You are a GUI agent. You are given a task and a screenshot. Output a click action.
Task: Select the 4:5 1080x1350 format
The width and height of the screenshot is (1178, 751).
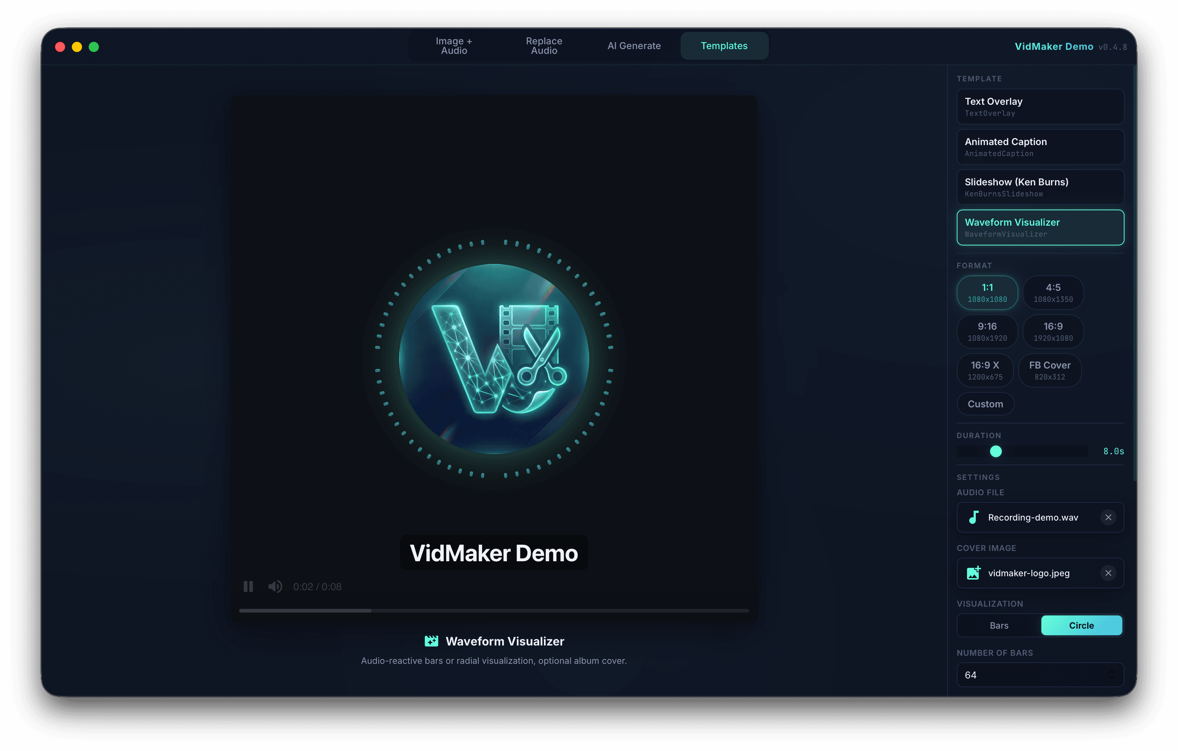[1053, 293]
